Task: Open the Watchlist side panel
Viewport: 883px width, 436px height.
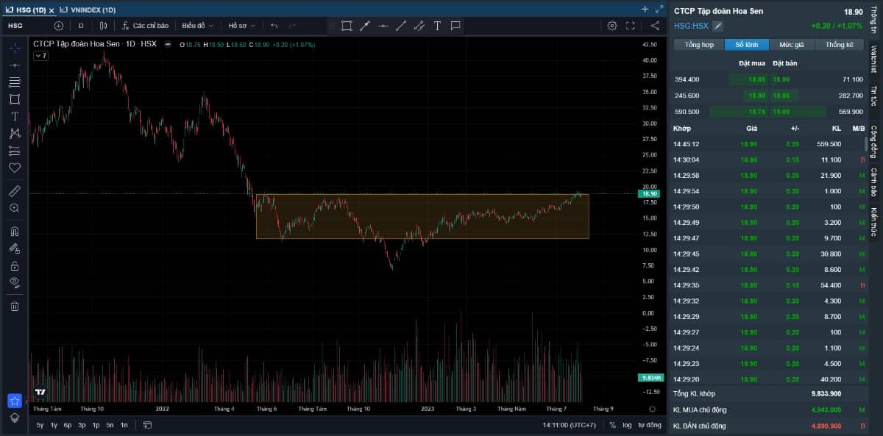Action: pyautogui.click(x=874, y=59)
